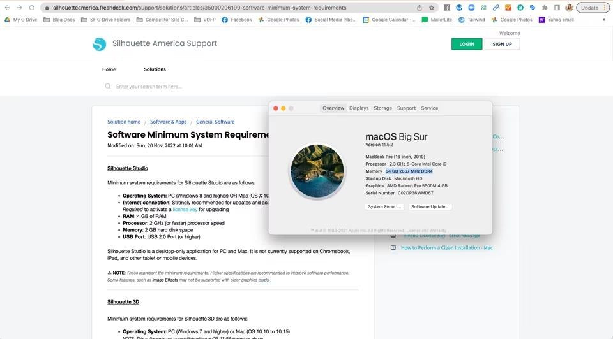
Task: Go back using the browser back arrow
Action: (7, 8)
